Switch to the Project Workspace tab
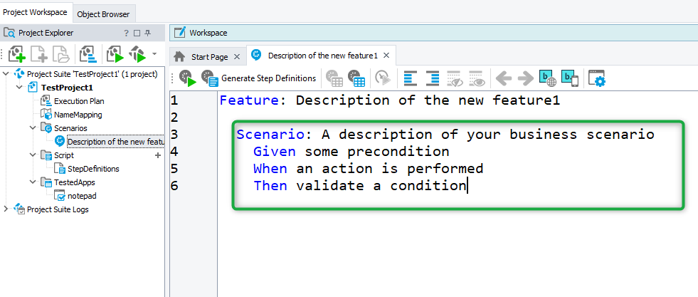Image resolution: width=698 pixels, height=297 pixels. pos(35,12)
